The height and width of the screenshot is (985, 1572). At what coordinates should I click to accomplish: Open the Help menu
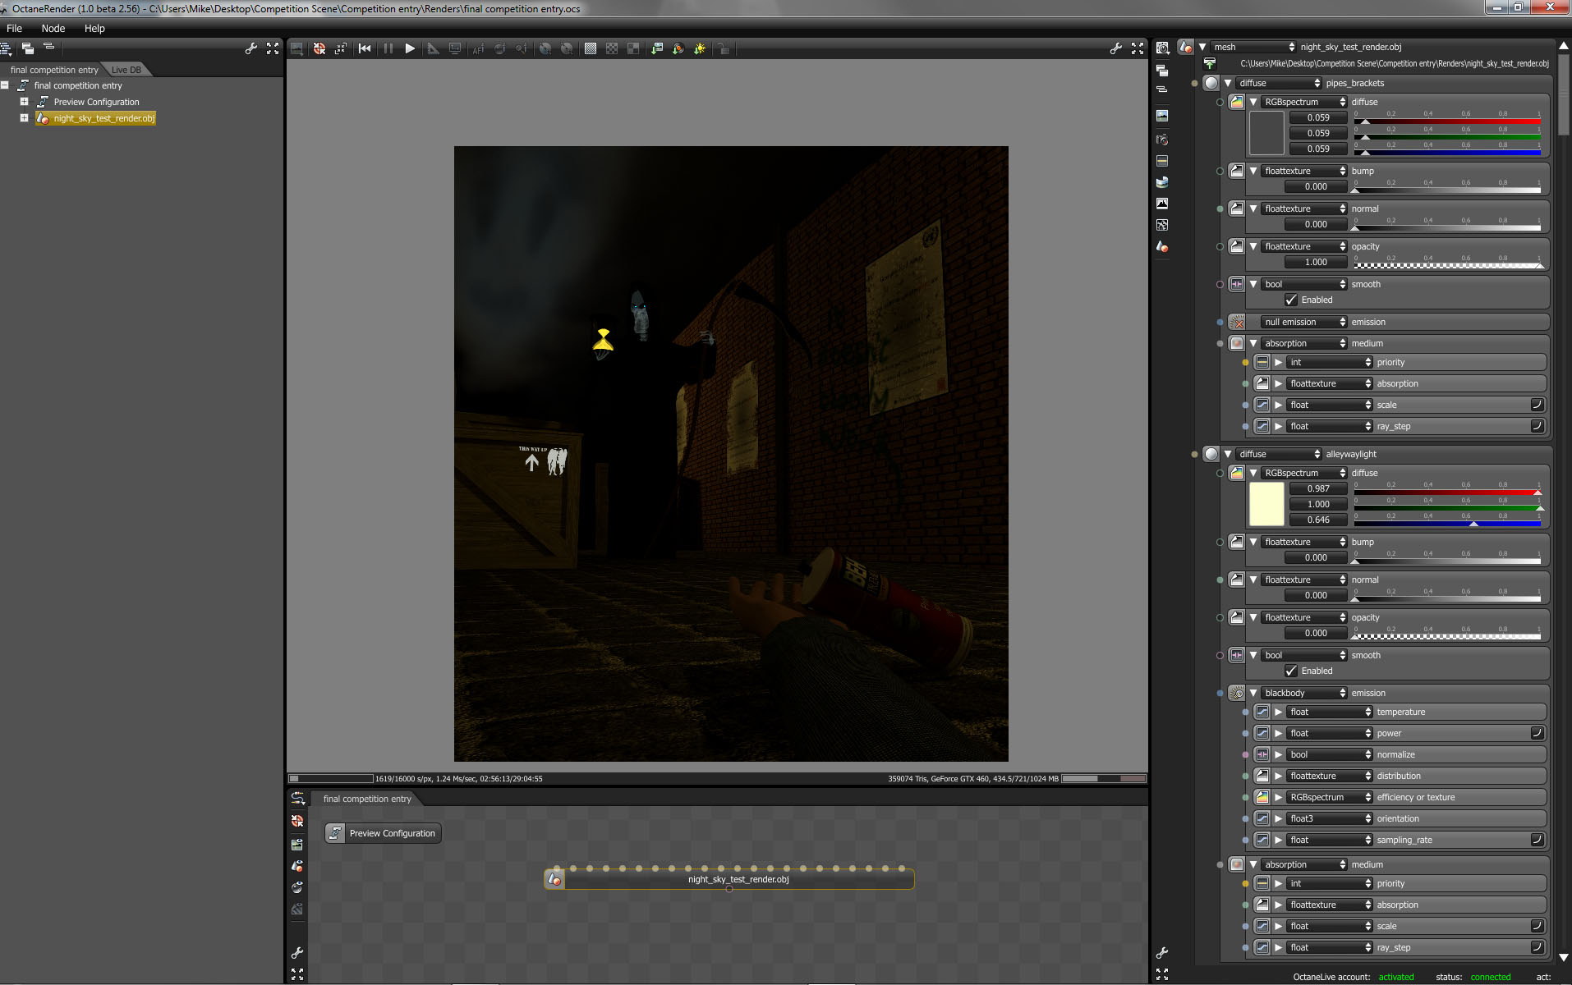pos(94,29)
